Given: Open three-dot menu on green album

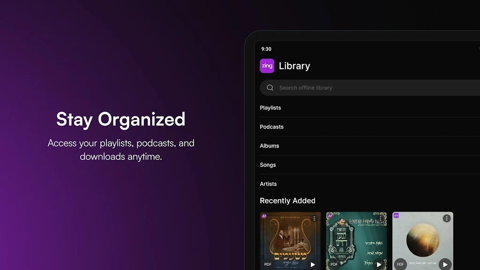Looking at the screenshot, I should [x=381, y=218].
